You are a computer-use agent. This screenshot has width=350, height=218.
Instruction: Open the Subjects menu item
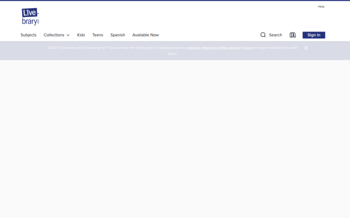point(29,35)
